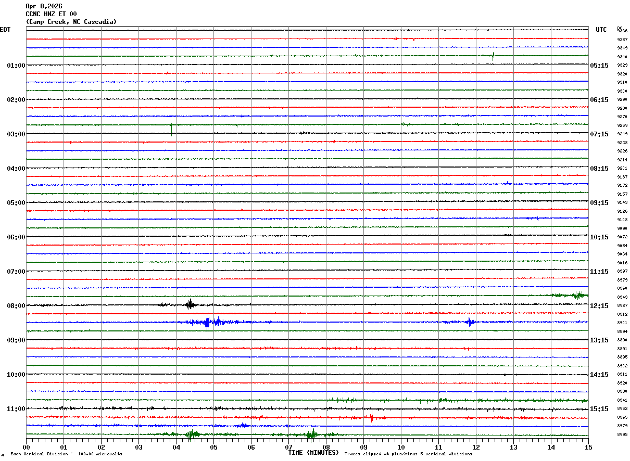Click the 03:00 EDT time label
Screen dimensions: 630x461
16,134
